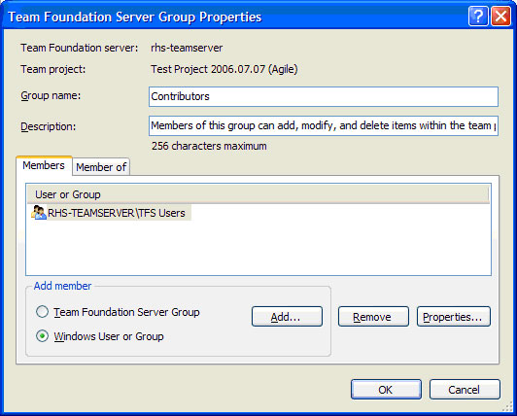Click the users group icon beside TFS Users
Viewport: 517px width, 416px height.
point(39,213)
